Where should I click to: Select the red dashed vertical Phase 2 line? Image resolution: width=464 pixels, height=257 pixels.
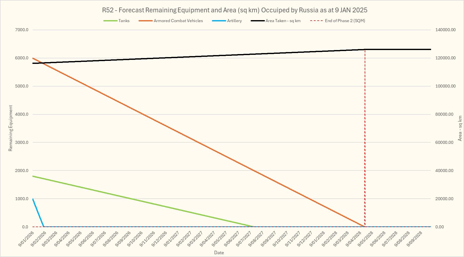(365, 138)
